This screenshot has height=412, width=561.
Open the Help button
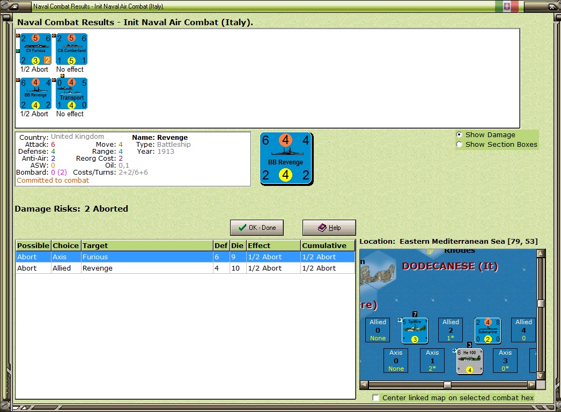[x=329, y=228]
